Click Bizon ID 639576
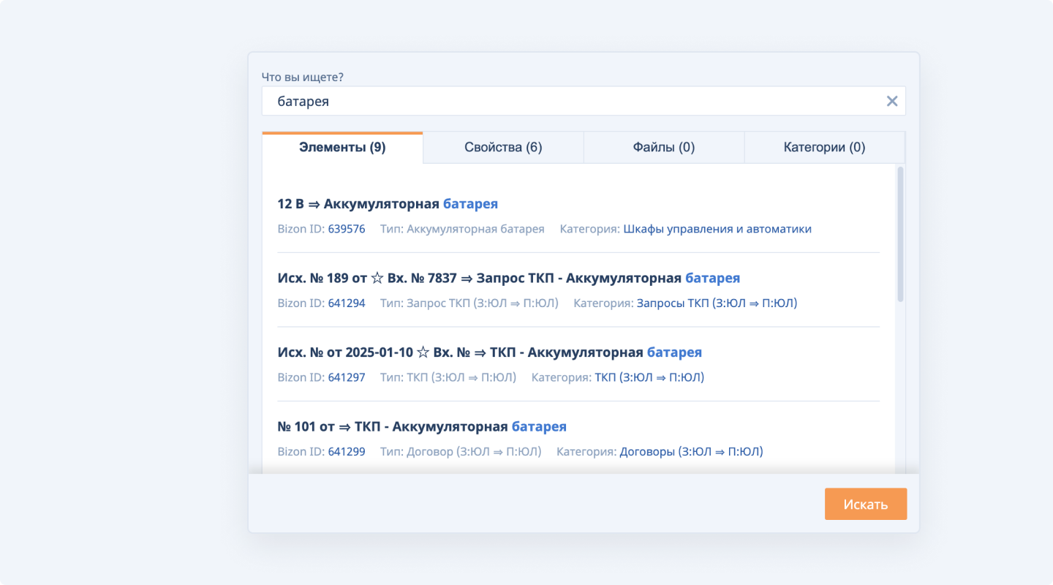This screenshot has width=1053, height=585. pos(346,229)
